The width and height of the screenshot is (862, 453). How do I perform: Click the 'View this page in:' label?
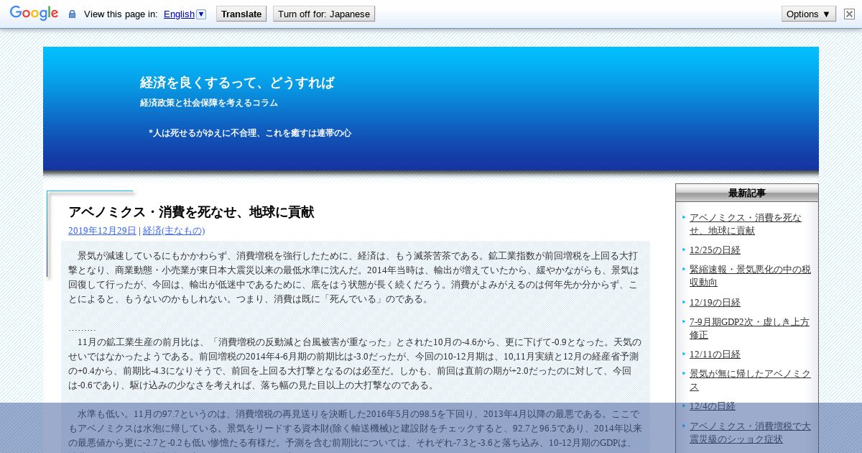coord(121,14)
